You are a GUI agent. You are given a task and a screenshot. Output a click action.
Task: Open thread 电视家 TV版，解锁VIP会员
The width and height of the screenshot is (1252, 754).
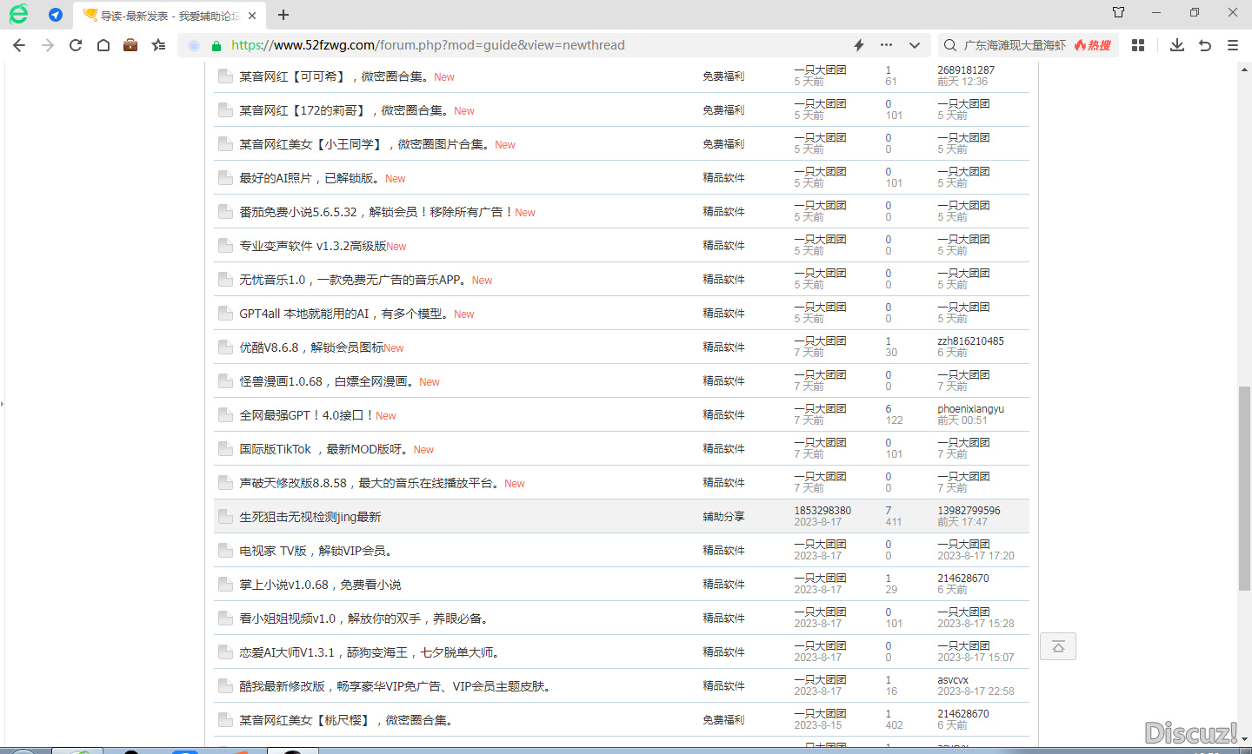pyautogui.click(x=316, y=551)
